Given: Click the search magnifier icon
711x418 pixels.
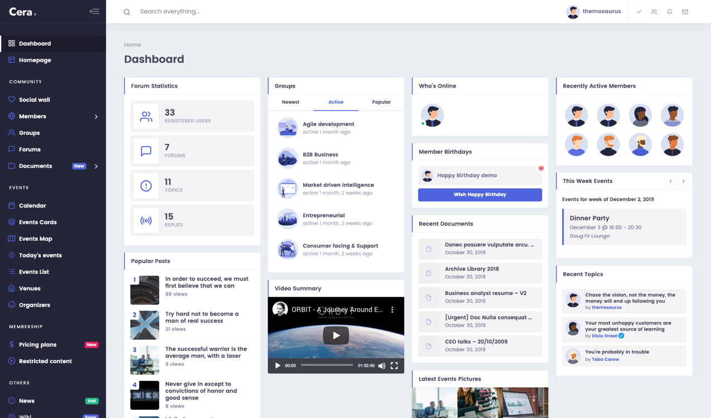Looking at the screenshot, I should [127, 12].
